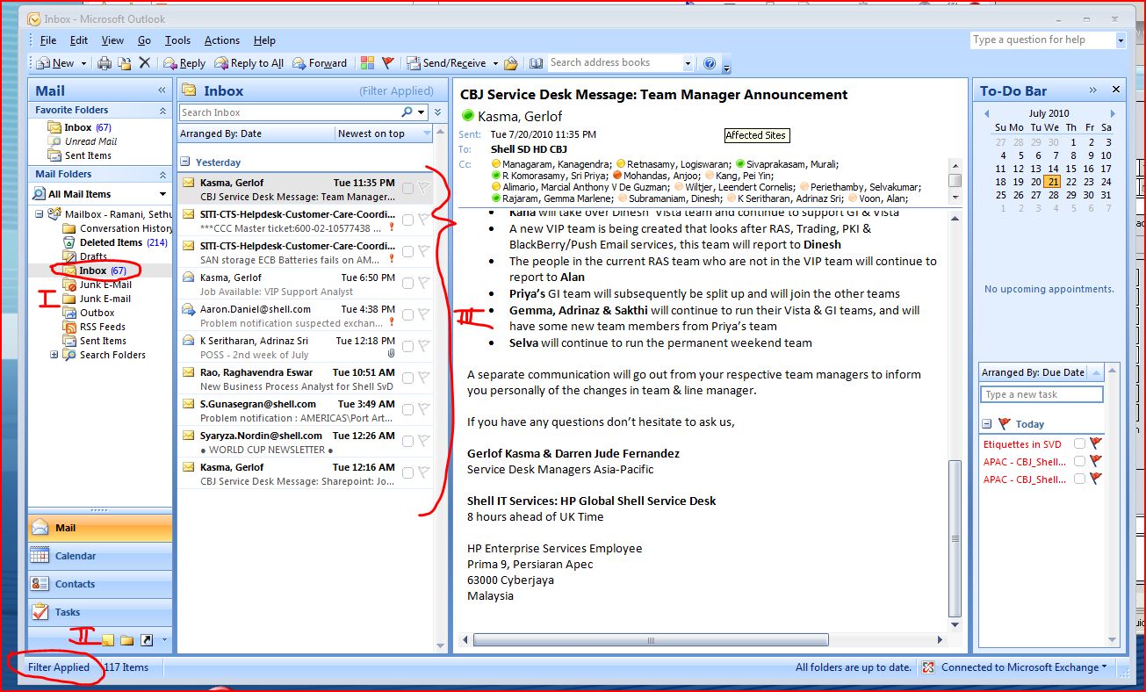1146x692 pixels.
Task: Click the green presence dot beside Kasma, Gerlof
Action: point(467,116)
